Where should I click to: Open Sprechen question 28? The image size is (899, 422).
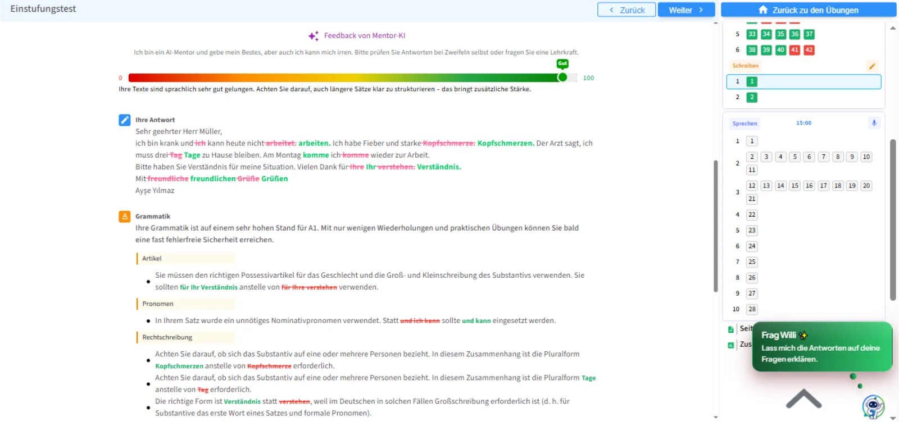(752, 309)
